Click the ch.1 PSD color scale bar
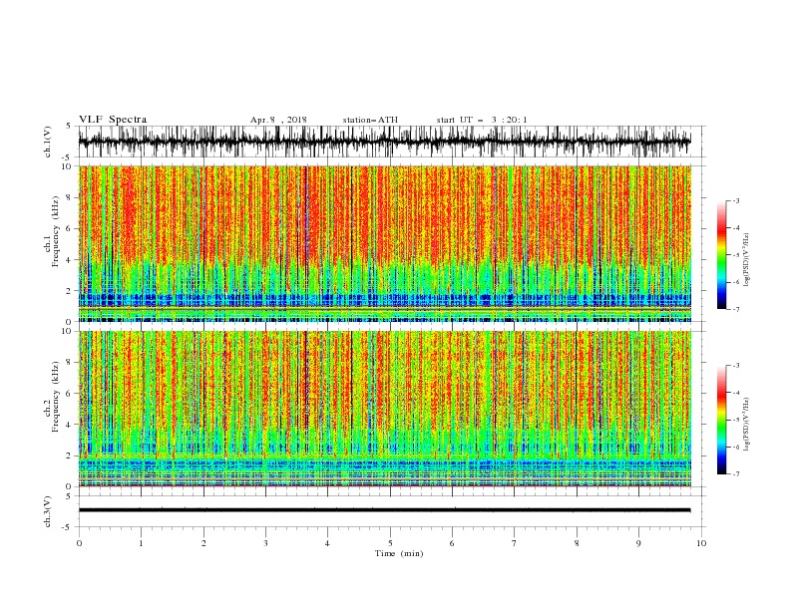Screen dimensions: 790x610 (721, 255)
